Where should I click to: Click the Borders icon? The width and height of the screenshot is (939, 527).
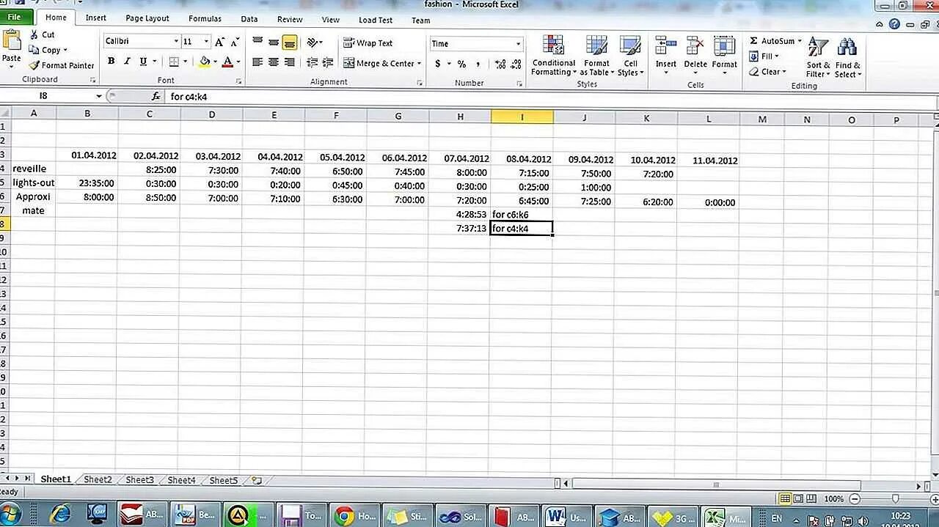(x=174, y=62)
